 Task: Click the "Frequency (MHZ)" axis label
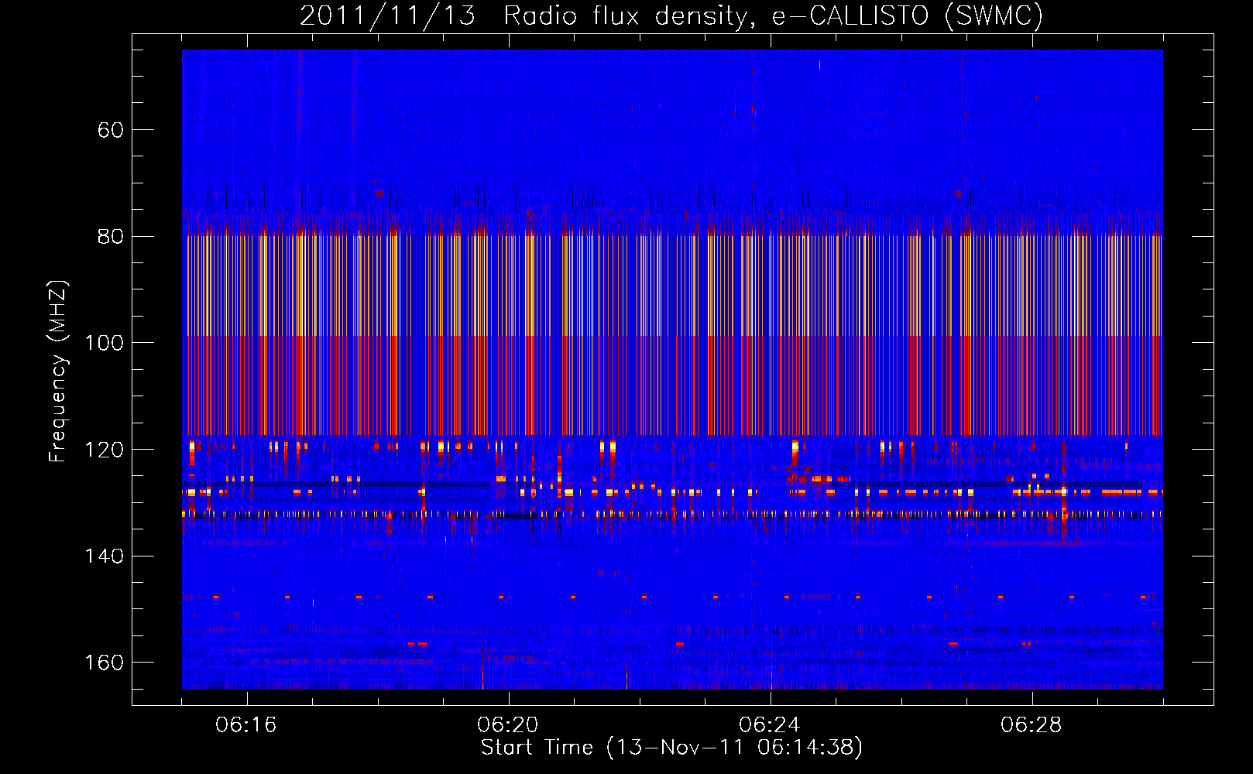point(58,371)
